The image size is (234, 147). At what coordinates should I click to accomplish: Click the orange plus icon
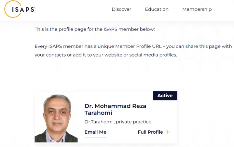tap(168, 132)
